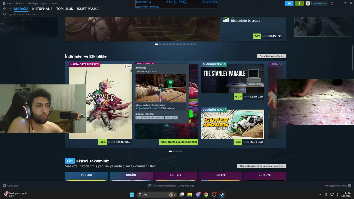This screenshot has height=199, width=354.
Task: Click the plus icon next to Oyun Ekle
Action: click(4, 186)
